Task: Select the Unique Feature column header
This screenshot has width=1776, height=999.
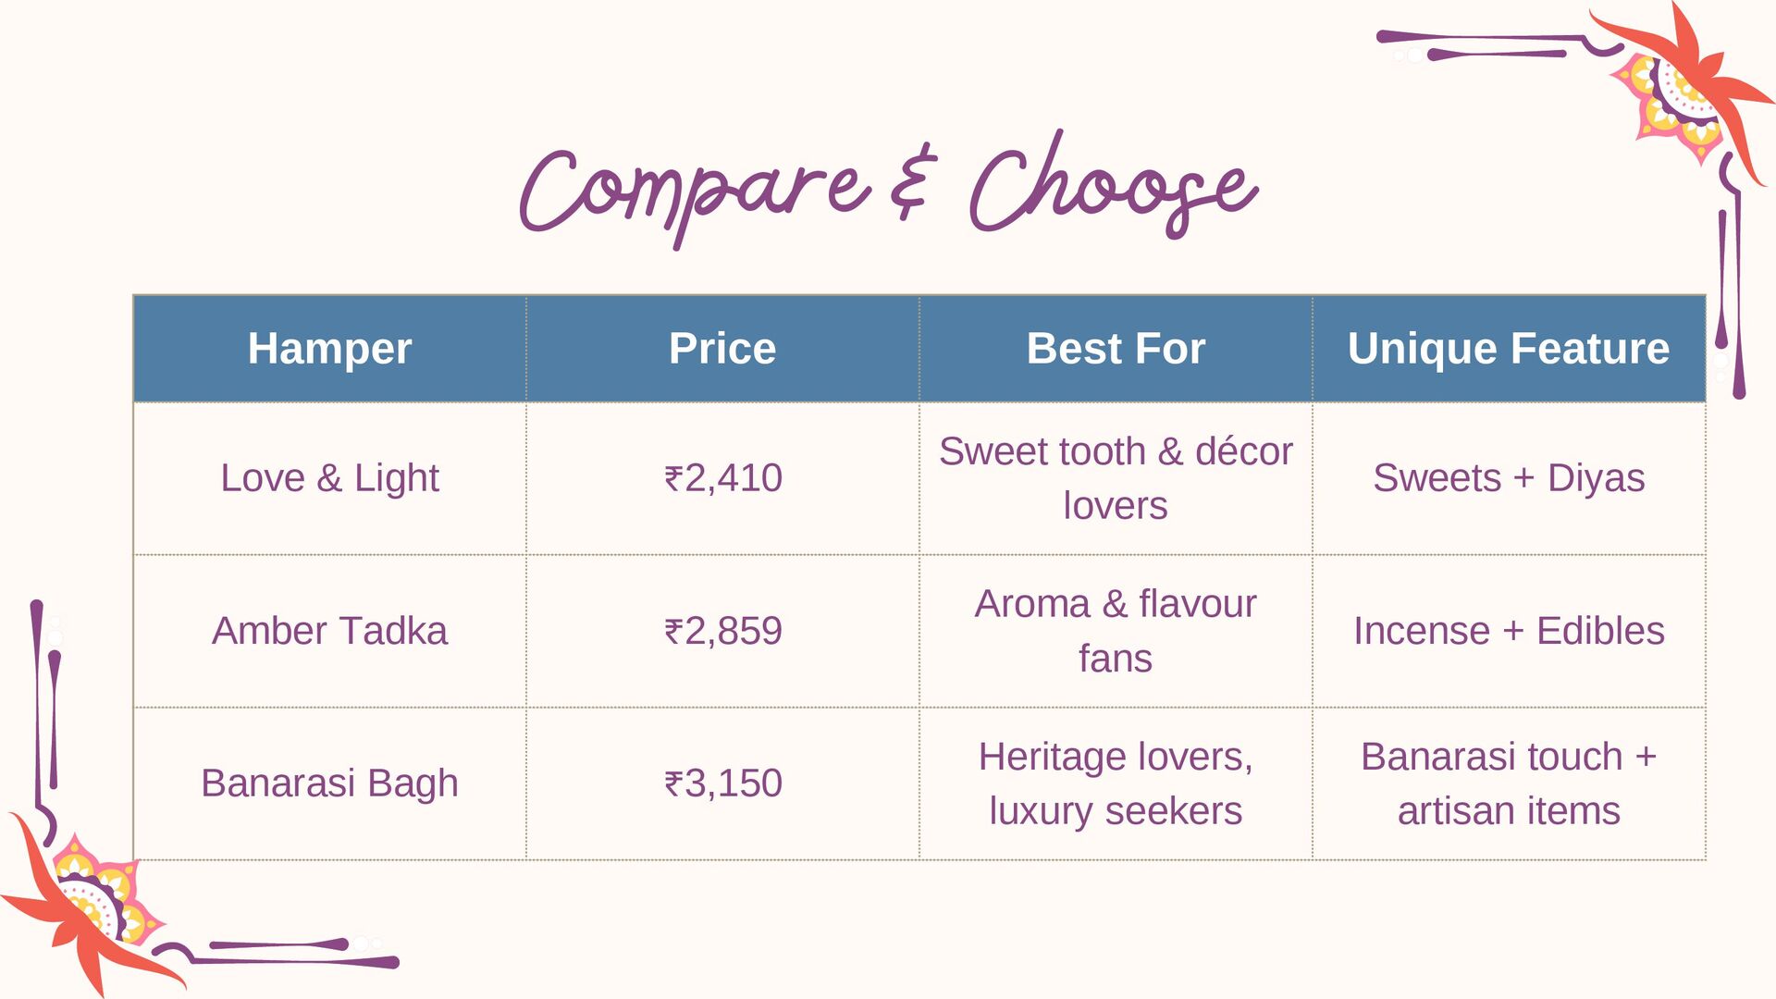Action: click(x=1509, y=349)
